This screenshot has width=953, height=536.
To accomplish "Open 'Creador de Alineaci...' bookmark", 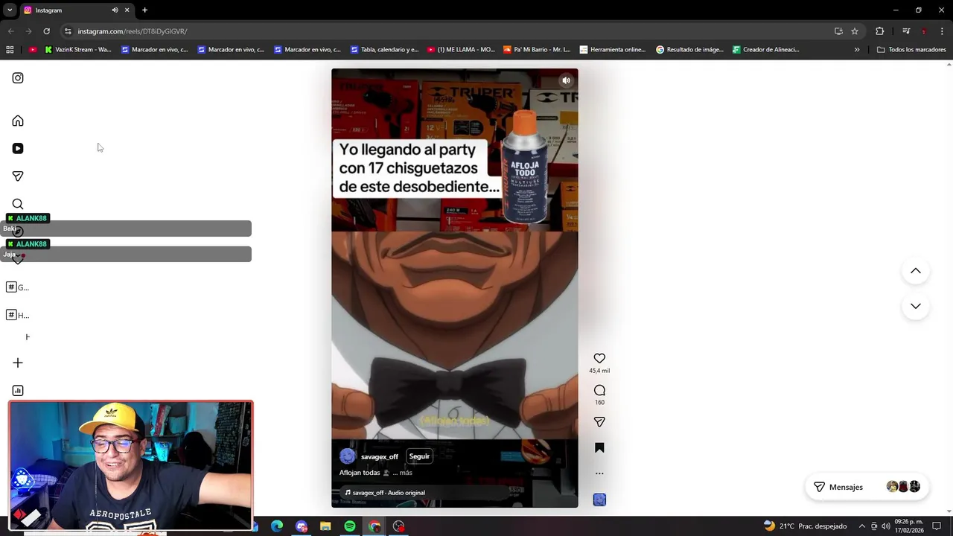I will click(x=766, y=50).
